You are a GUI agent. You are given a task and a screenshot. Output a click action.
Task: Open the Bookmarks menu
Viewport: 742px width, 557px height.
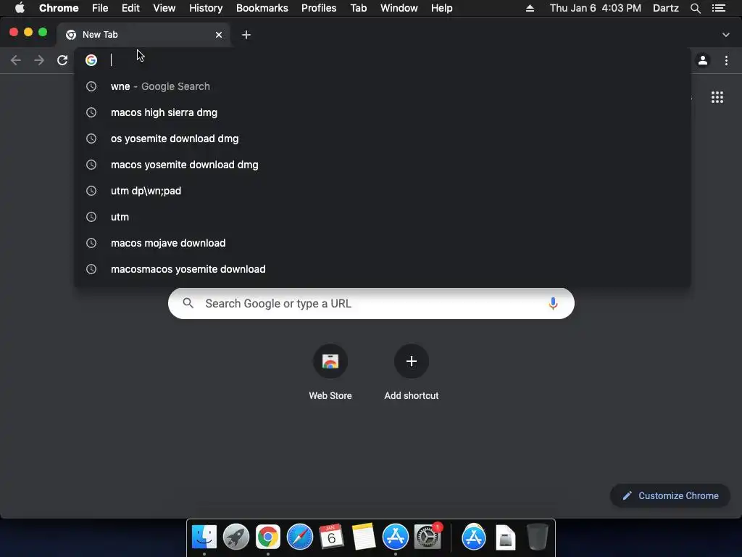click(262, 8)
